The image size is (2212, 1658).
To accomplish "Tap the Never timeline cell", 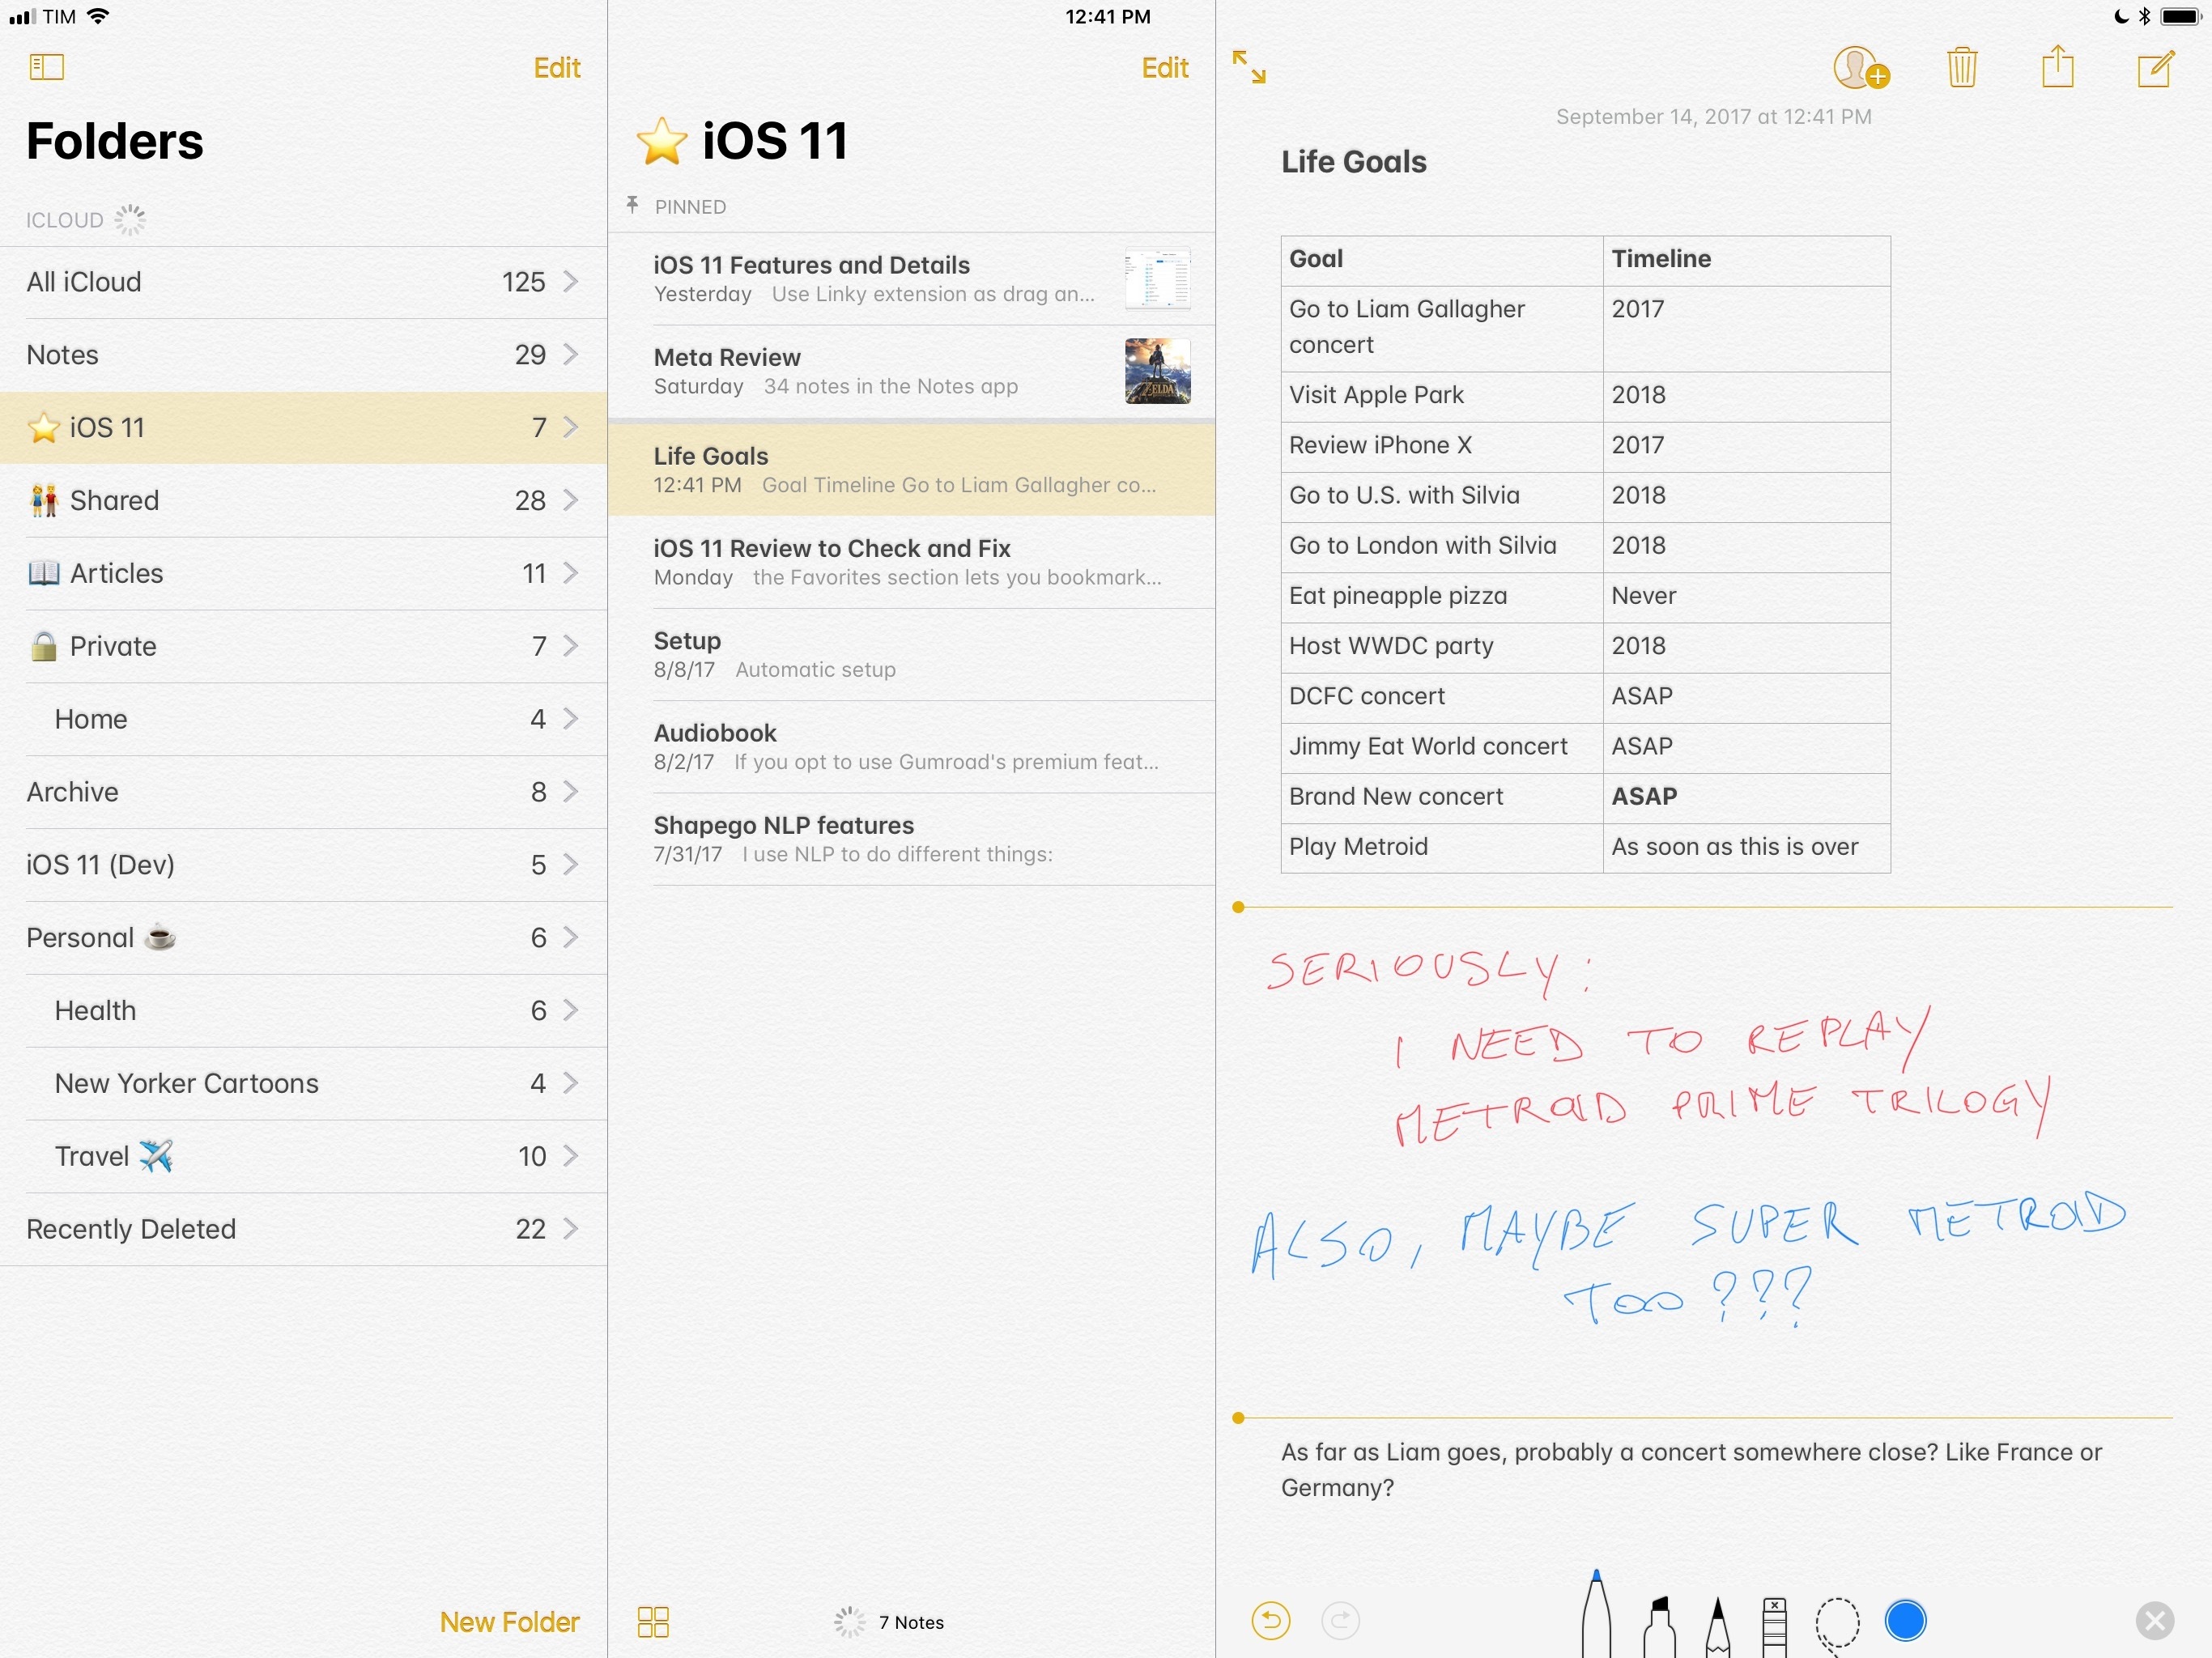I will pyautogui.click(x=1746, y=597).
